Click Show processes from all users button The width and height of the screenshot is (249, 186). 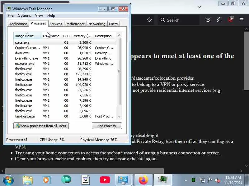click(x=41, y=126)
